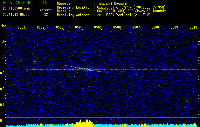The width and height of the screenshot is (200, 127).
Task: Click the 0.8 frequency axis label
Action: 3,89
